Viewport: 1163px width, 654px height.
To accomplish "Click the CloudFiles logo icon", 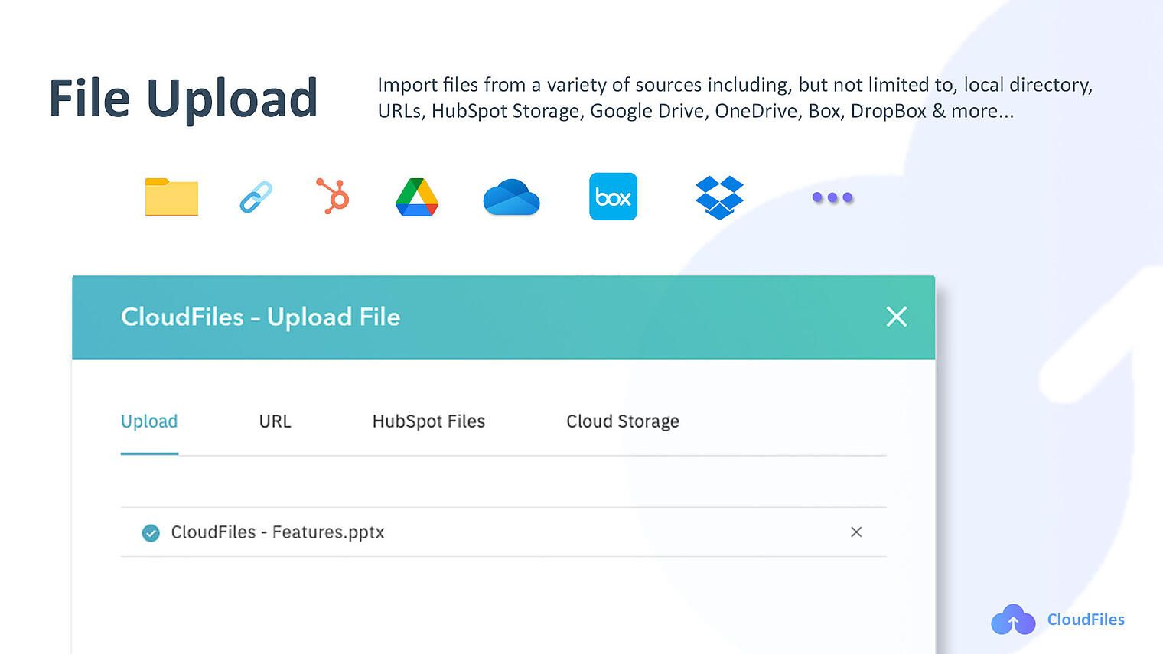I will point(1013,620).
